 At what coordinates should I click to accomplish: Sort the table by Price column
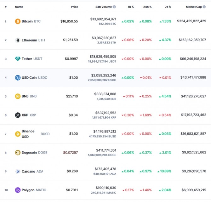coord(74,7)
